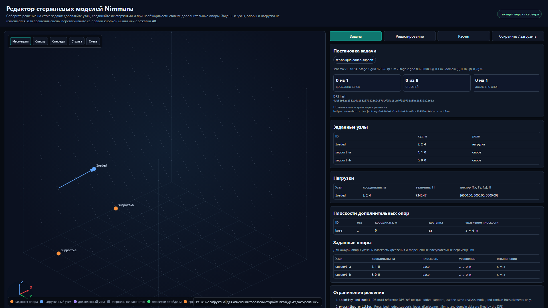Click the 'loaded' row in Заданные узлы table
This screenshot has width=548, height=308.
pos(437,144)
